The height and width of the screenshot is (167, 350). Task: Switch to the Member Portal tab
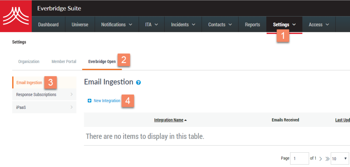[x=64, y=62]
